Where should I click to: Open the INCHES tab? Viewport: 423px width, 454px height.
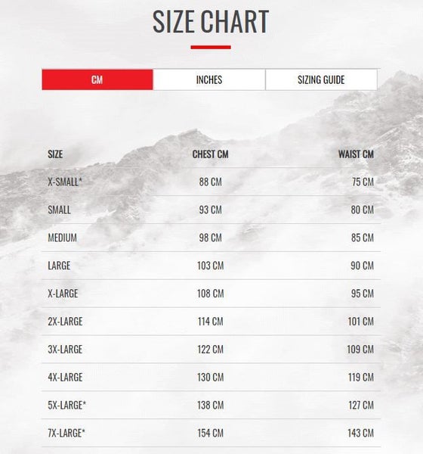[x=209, y=79]
